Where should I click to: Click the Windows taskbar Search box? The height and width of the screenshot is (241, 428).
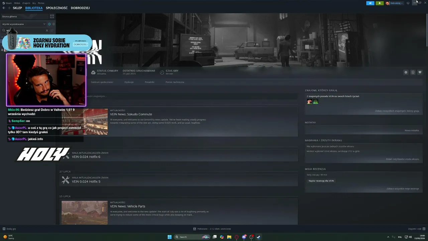tap(193, 237)
